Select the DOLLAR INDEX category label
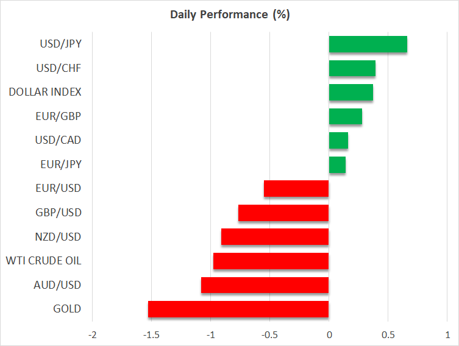 [x=45, y=93]
